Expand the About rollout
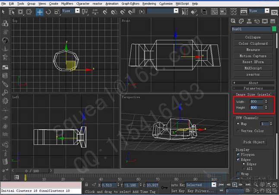 coord(253,83)
